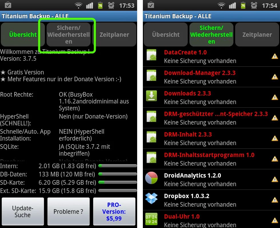Tap the green Downloads 2.3.3 icon

coord(151,96)
